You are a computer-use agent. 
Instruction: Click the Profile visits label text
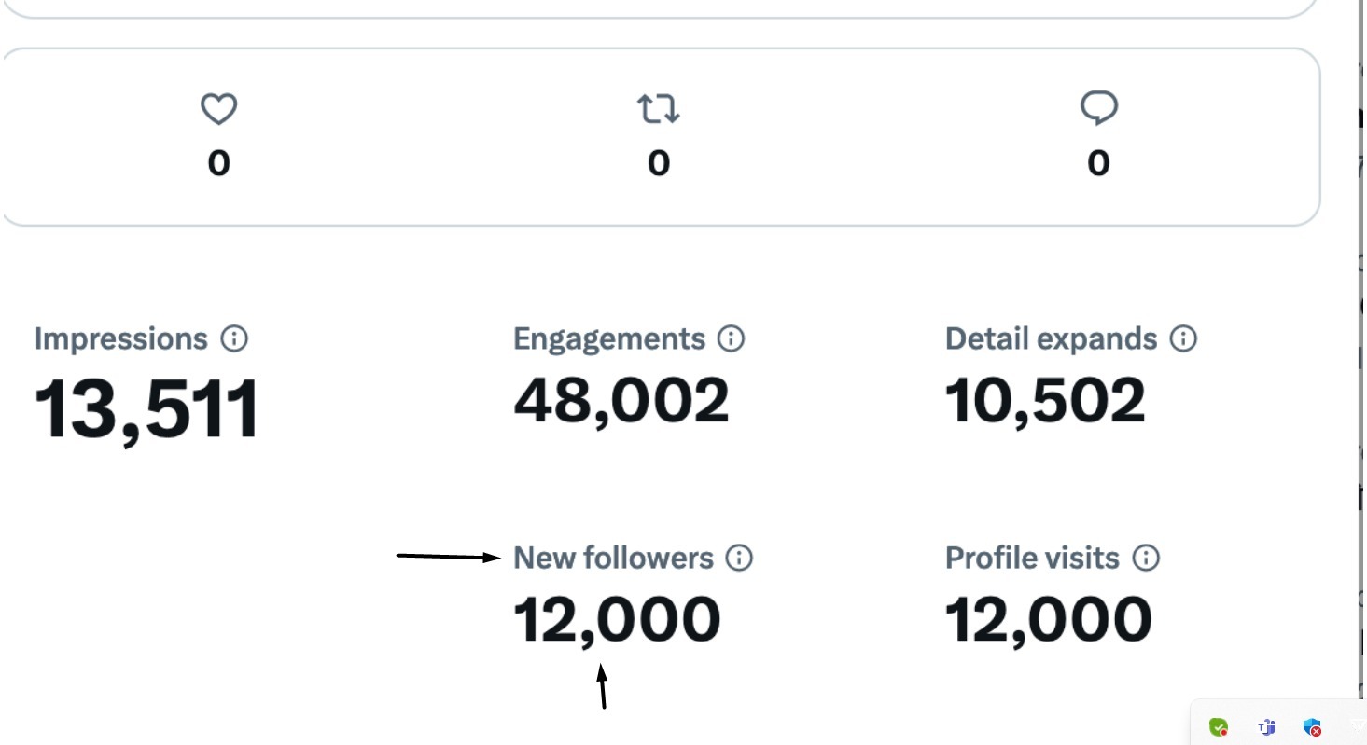click(x=1032, y=559)
